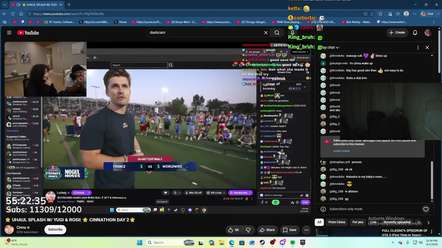Open the weather widget on the taskbar
442x248 pixels.
[15, 242]
